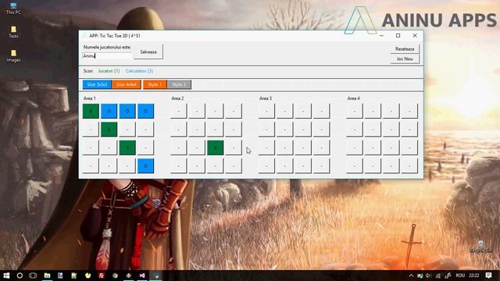Open Cortana search circle on taskbar
Viewport: 500px width, 281px height.
(20, 276)
